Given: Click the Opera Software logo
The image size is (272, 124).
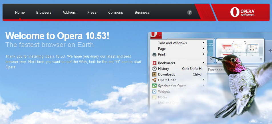Looking at the screenshot, I should 243,12.
